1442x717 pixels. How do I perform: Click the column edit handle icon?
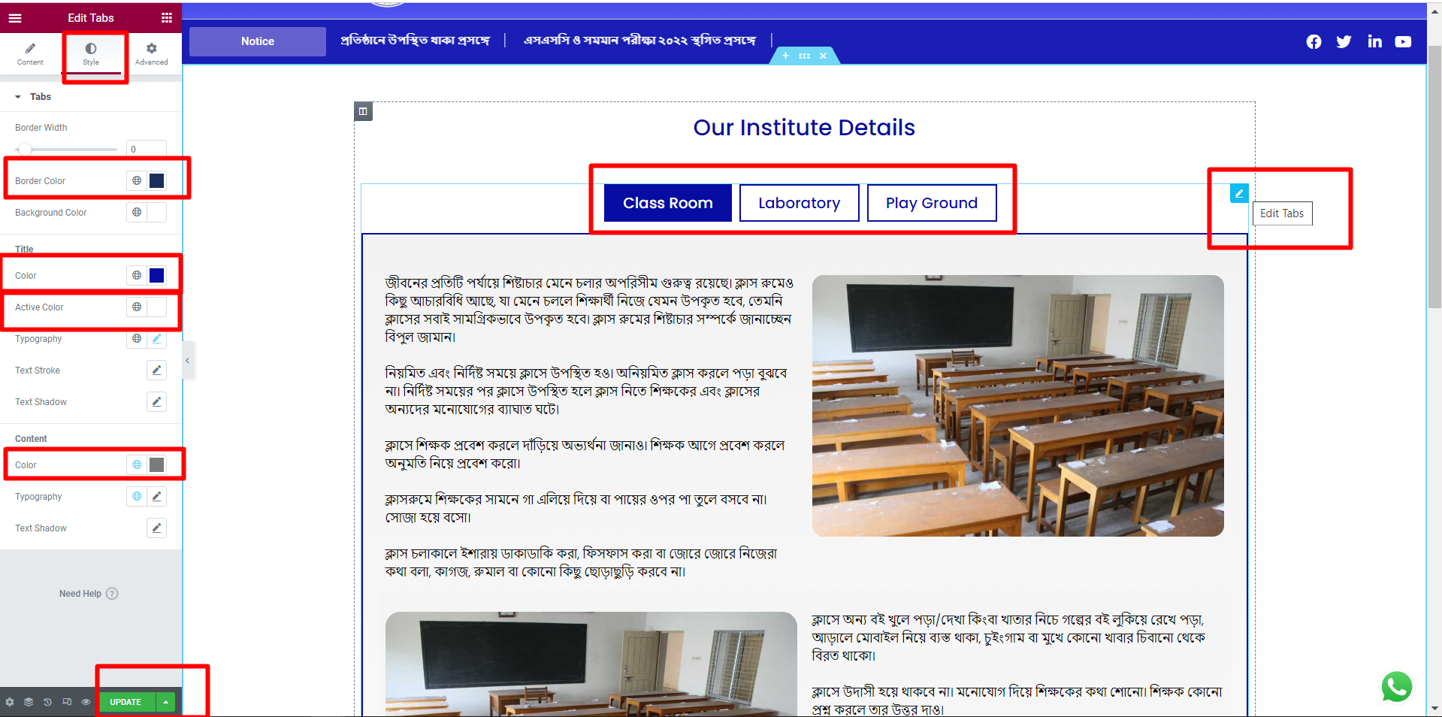point(363,111)
